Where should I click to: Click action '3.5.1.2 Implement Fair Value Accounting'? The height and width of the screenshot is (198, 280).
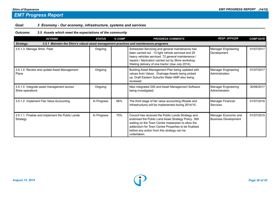click(43, 101)
